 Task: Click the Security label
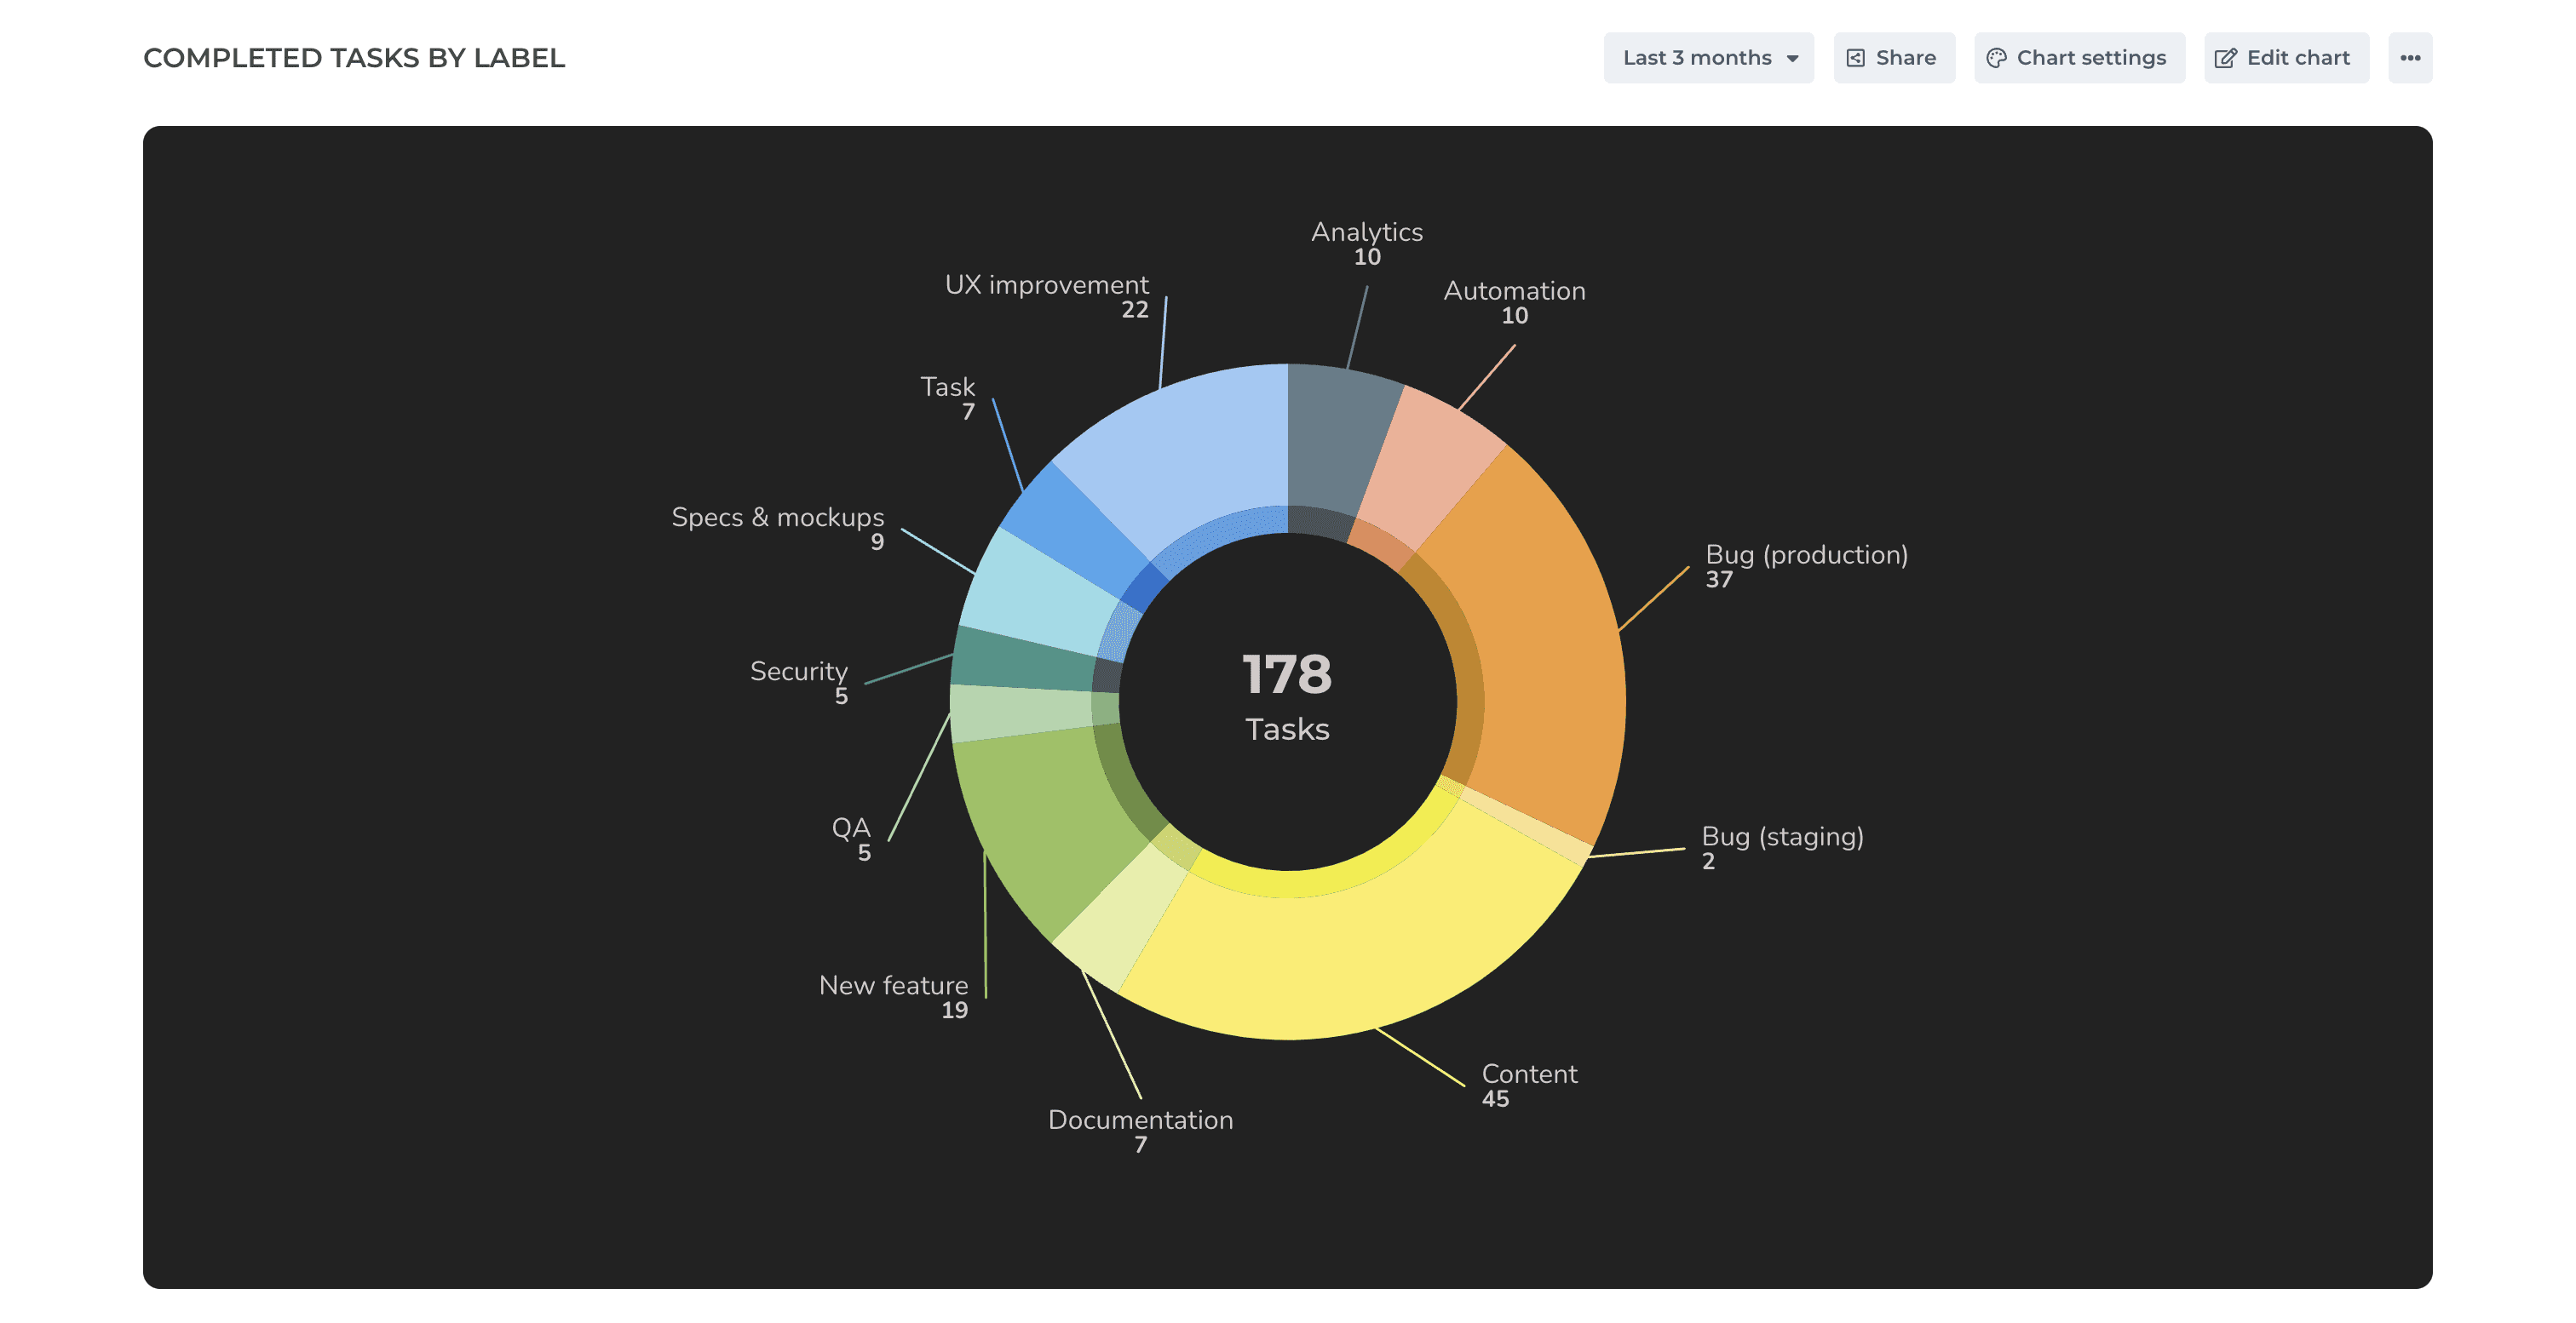[x=798, y=672]
